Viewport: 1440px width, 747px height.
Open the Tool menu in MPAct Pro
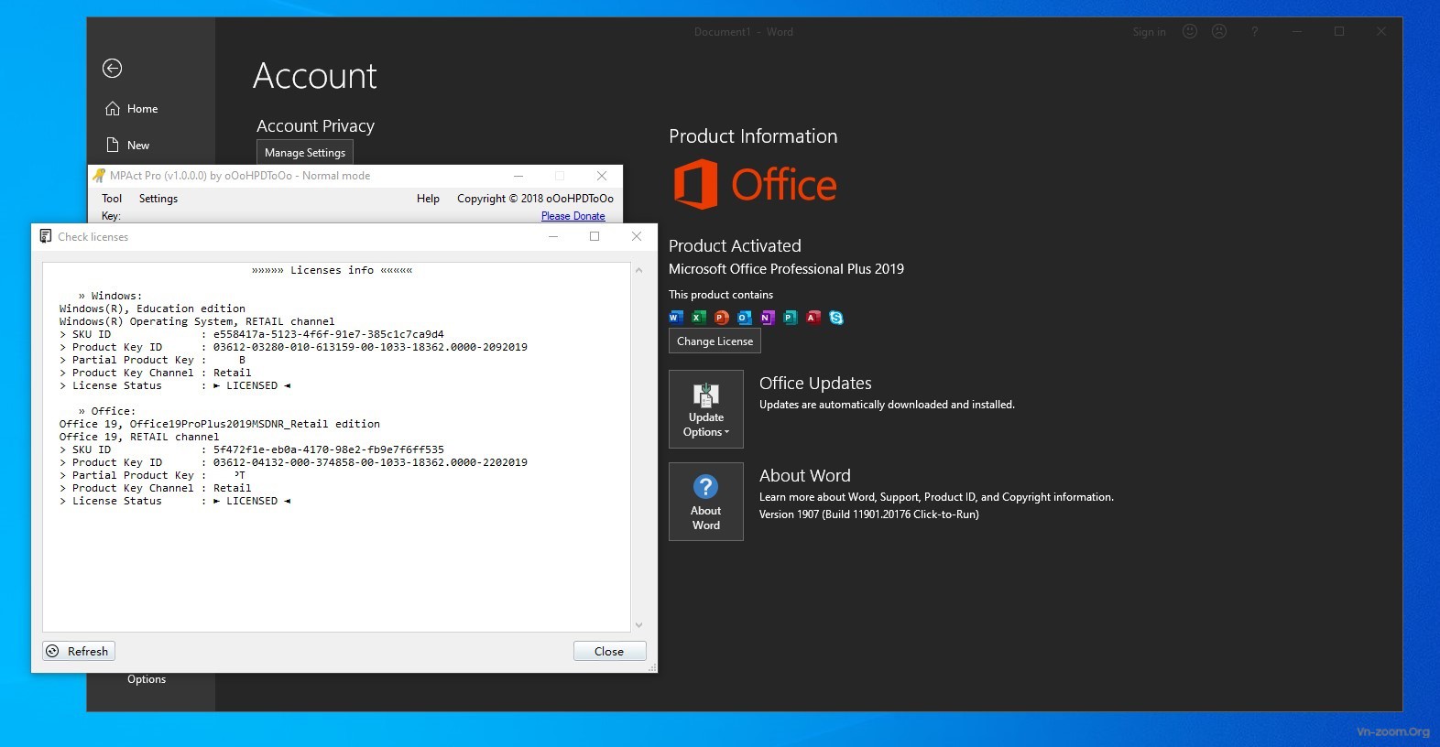[x=112, y=199]
